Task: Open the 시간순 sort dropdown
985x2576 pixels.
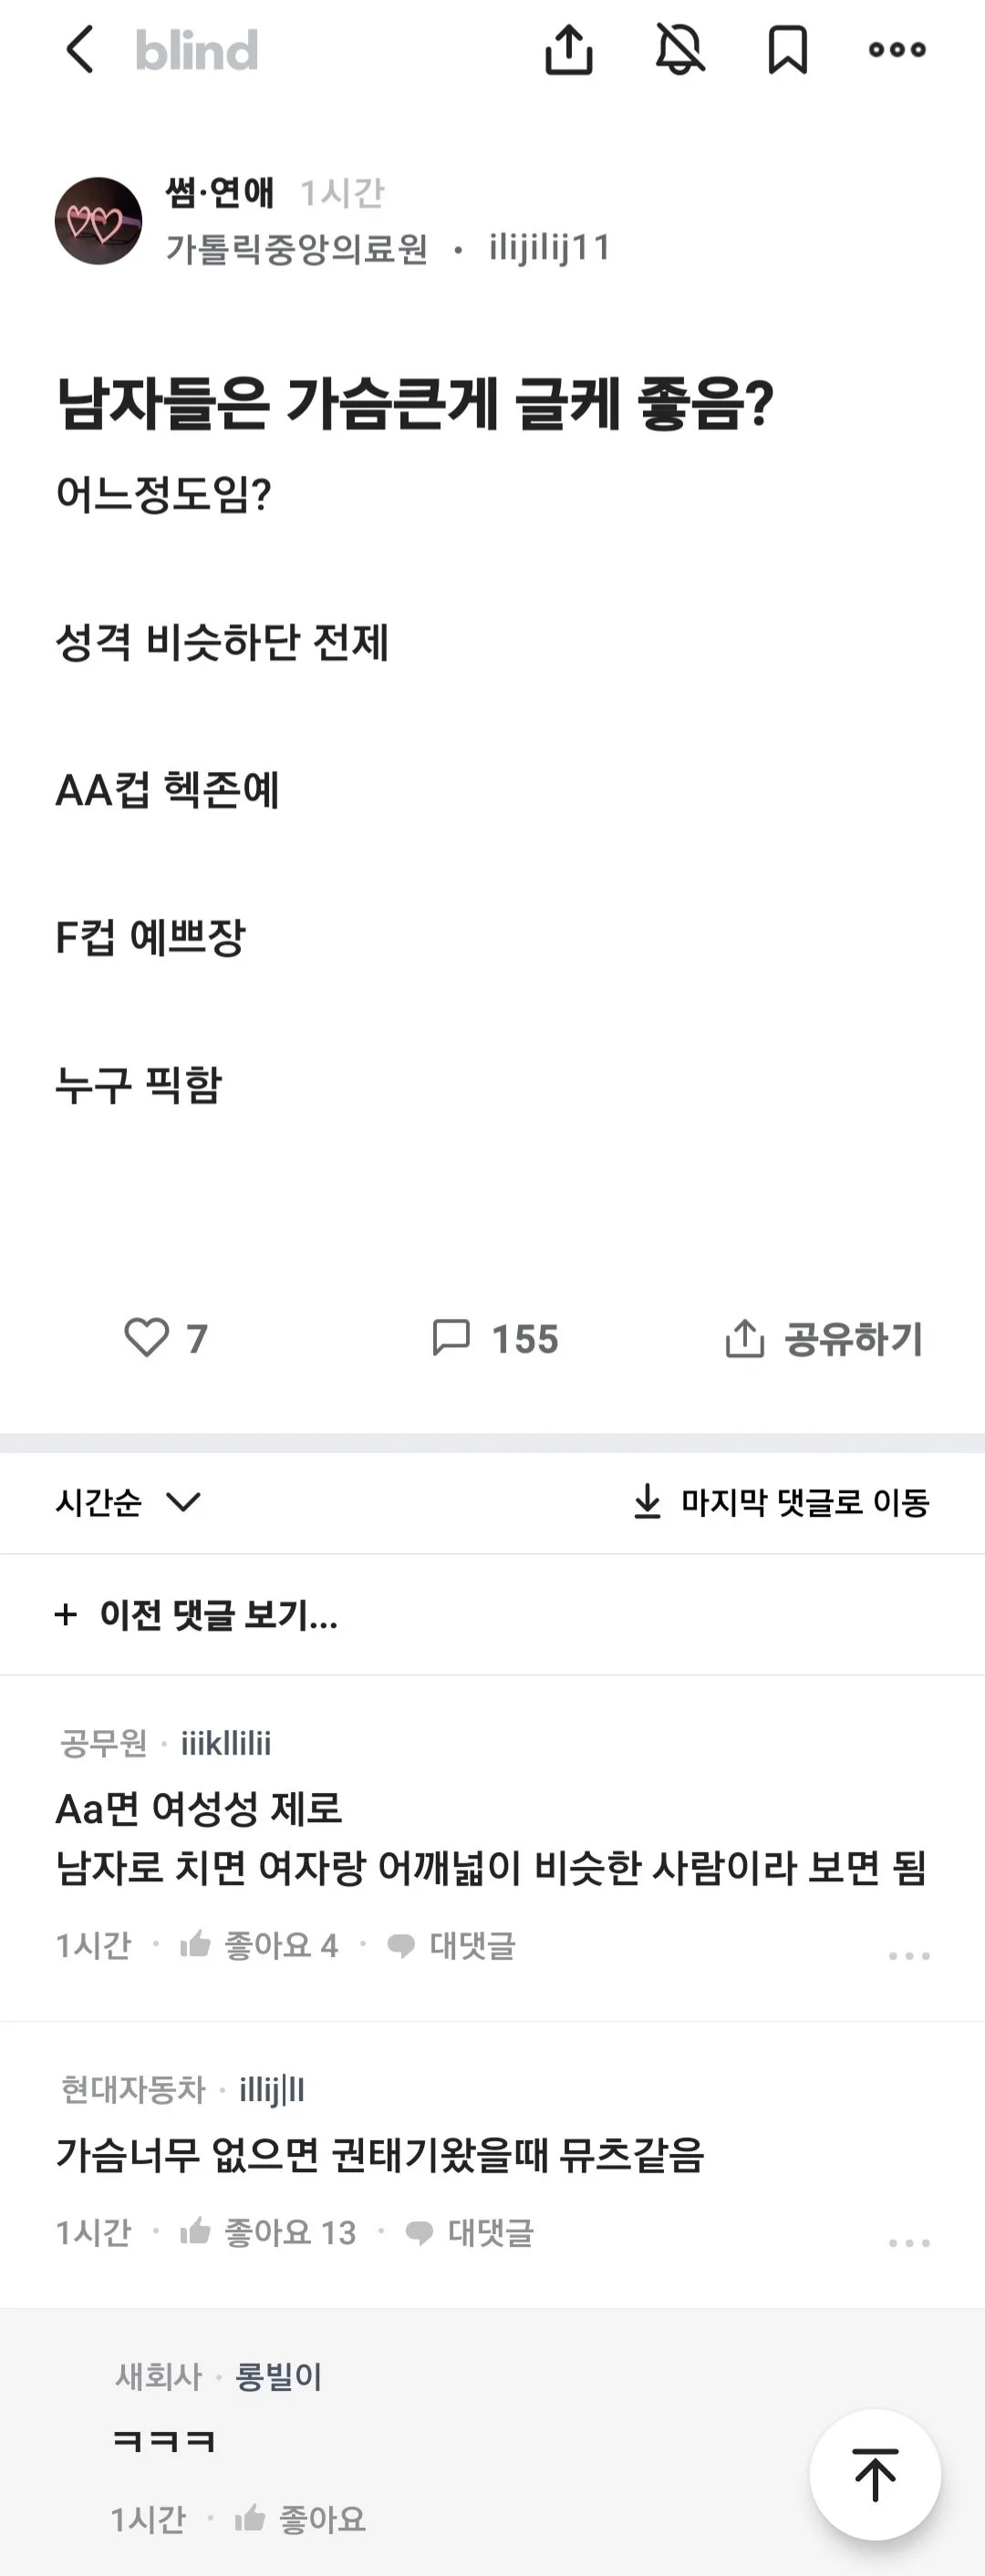Action: [x=128, y=1502]
